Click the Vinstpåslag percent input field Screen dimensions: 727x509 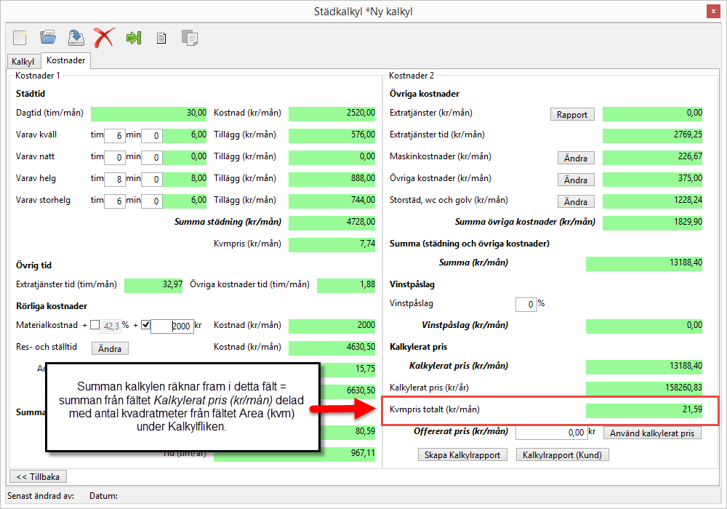point(525,304)
